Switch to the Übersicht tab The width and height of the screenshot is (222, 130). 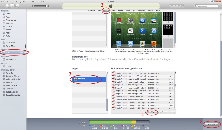click(92, 11)
